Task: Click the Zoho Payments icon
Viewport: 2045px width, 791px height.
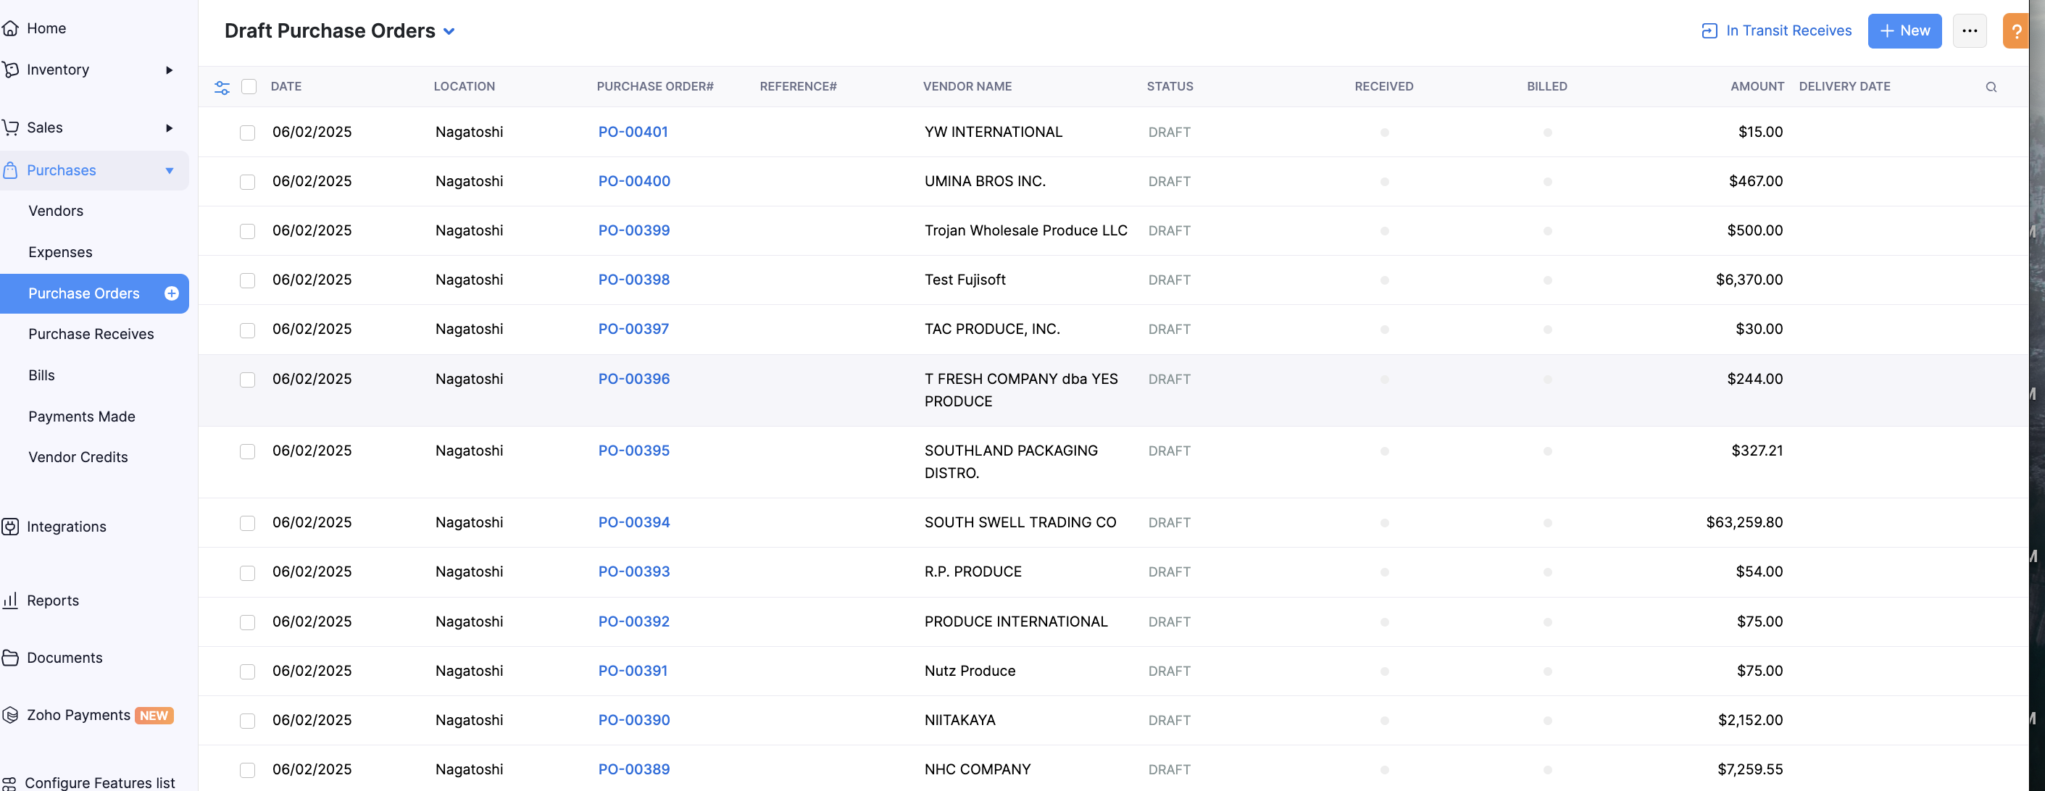Action: tap(10, 715)
